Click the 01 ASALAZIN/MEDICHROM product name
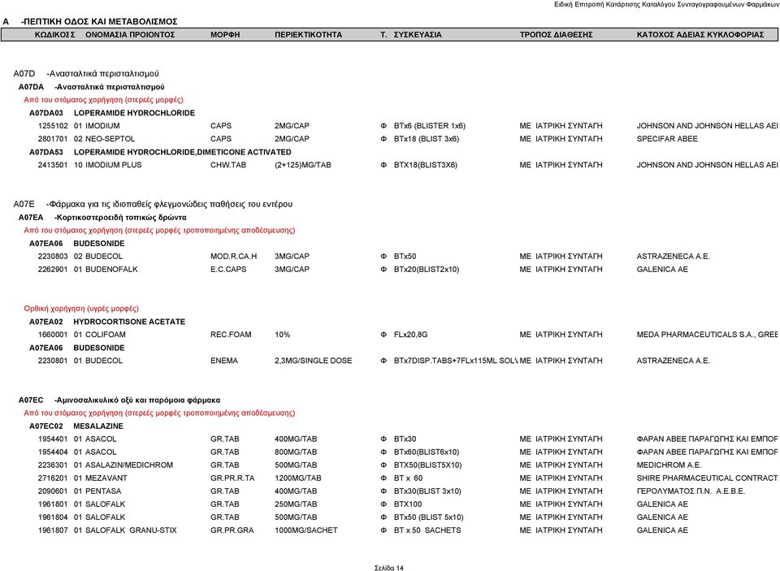 (123, 465)
